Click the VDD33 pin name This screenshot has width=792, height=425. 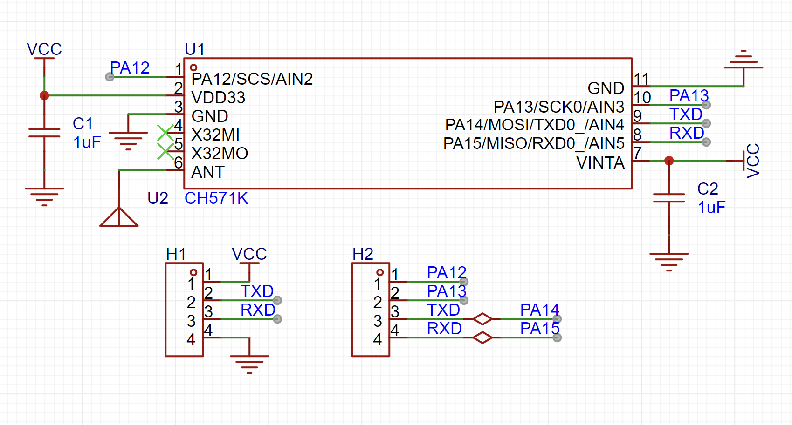click(x=218, y=98)
